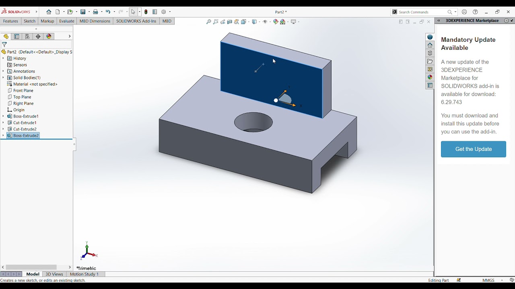Click Marketplace panel settings gear
This screenshot has width=515, height=289.
pyautogui.click(x=506, y=20)
